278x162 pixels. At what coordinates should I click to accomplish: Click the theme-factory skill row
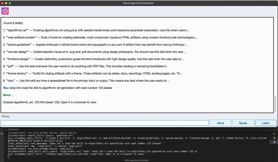[x=92, y=73]
